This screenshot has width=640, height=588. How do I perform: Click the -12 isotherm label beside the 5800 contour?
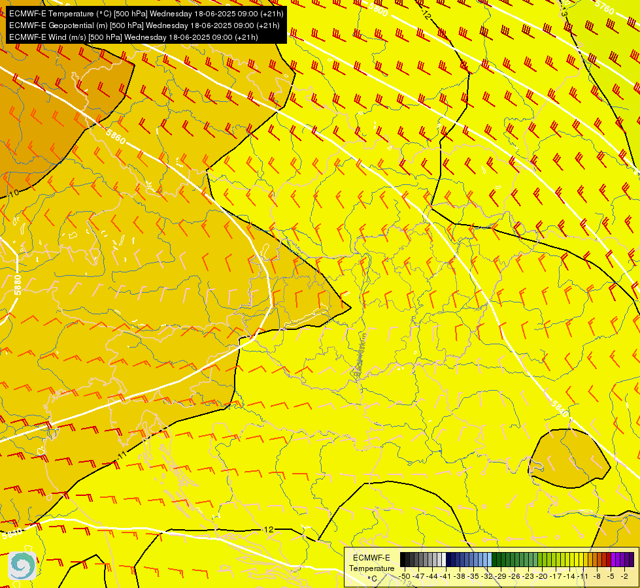point(426,15)
